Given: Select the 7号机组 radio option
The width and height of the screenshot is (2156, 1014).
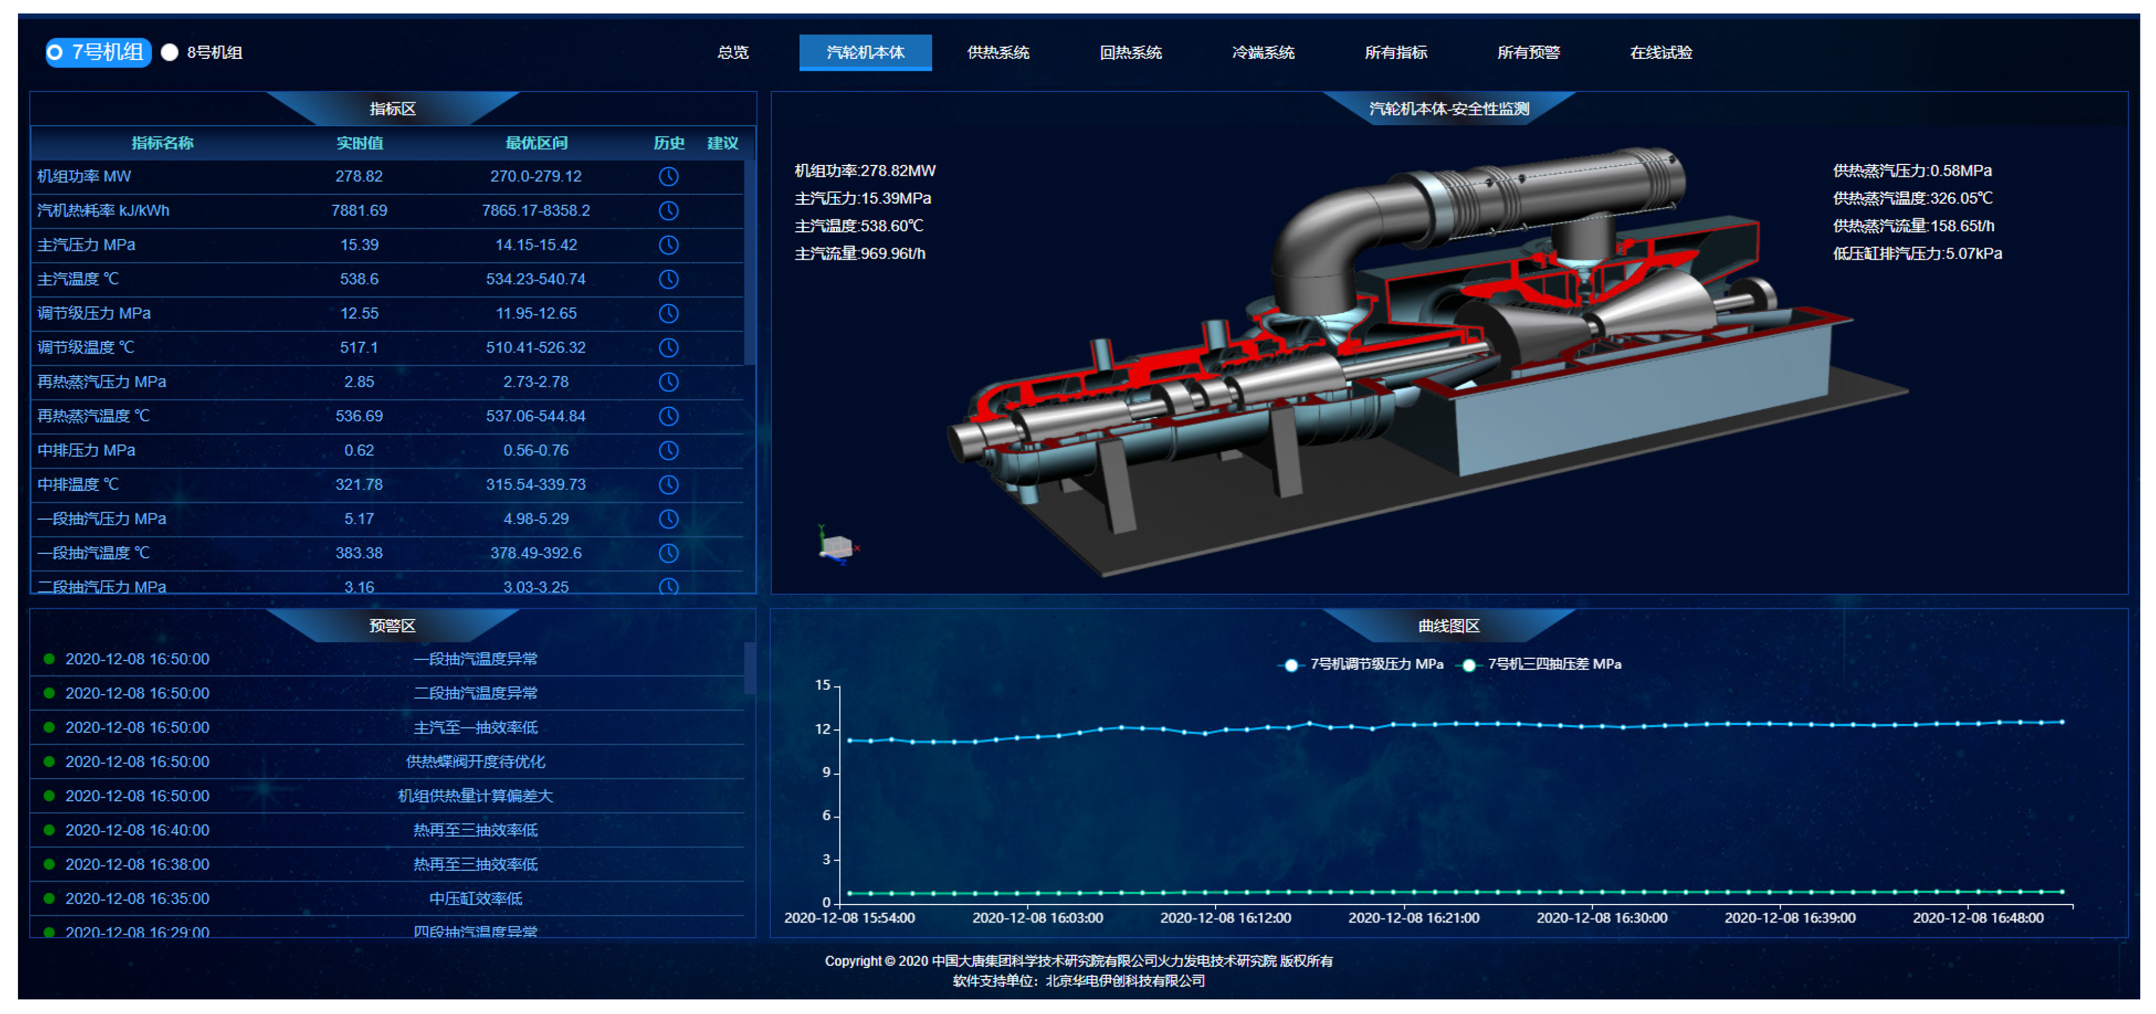Looking at the screenshot, I should (55, 53).
